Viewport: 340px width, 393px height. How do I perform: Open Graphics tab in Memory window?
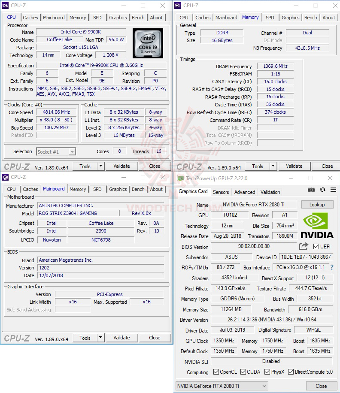pyautogui.click(x=290, y=18)
